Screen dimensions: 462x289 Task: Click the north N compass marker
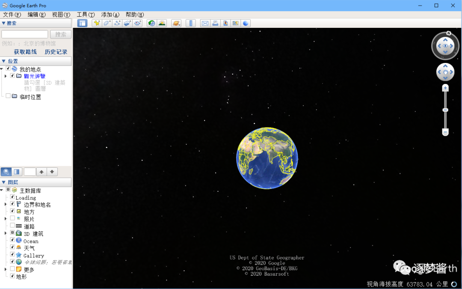coord(448,33)
